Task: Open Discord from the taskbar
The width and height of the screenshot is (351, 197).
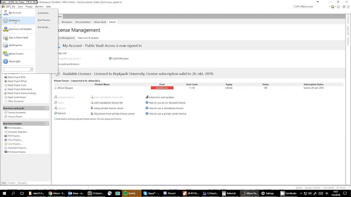Action: point(169,193)
